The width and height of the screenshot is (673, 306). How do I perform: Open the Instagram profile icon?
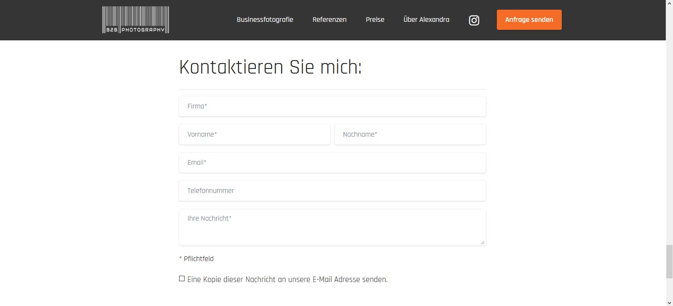tap(474, 20)
